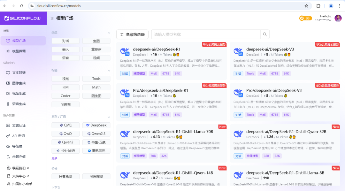345x191 pixels.
Task: Show more vendors via 更多
Action: click(54, 158)
